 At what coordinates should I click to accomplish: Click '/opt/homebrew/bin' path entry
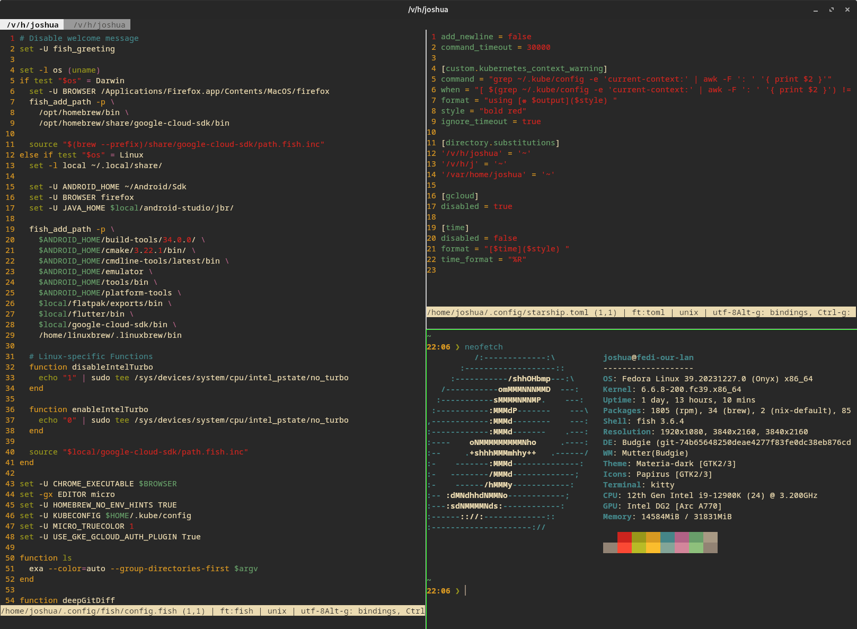coord(79,112)
